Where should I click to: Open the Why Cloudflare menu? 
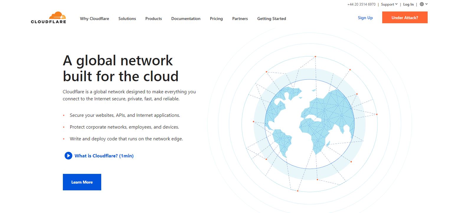(x=94, y=19)
